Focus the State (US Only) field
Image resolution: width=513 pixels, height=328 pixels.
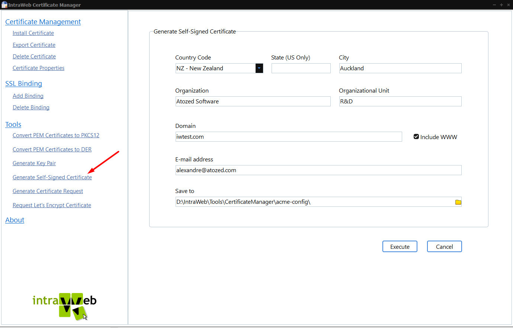pos(301,68)
